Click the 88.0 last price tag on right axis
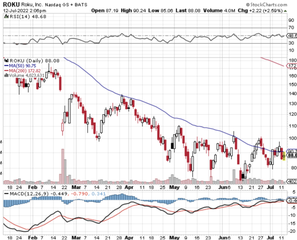 coord(292,155)
